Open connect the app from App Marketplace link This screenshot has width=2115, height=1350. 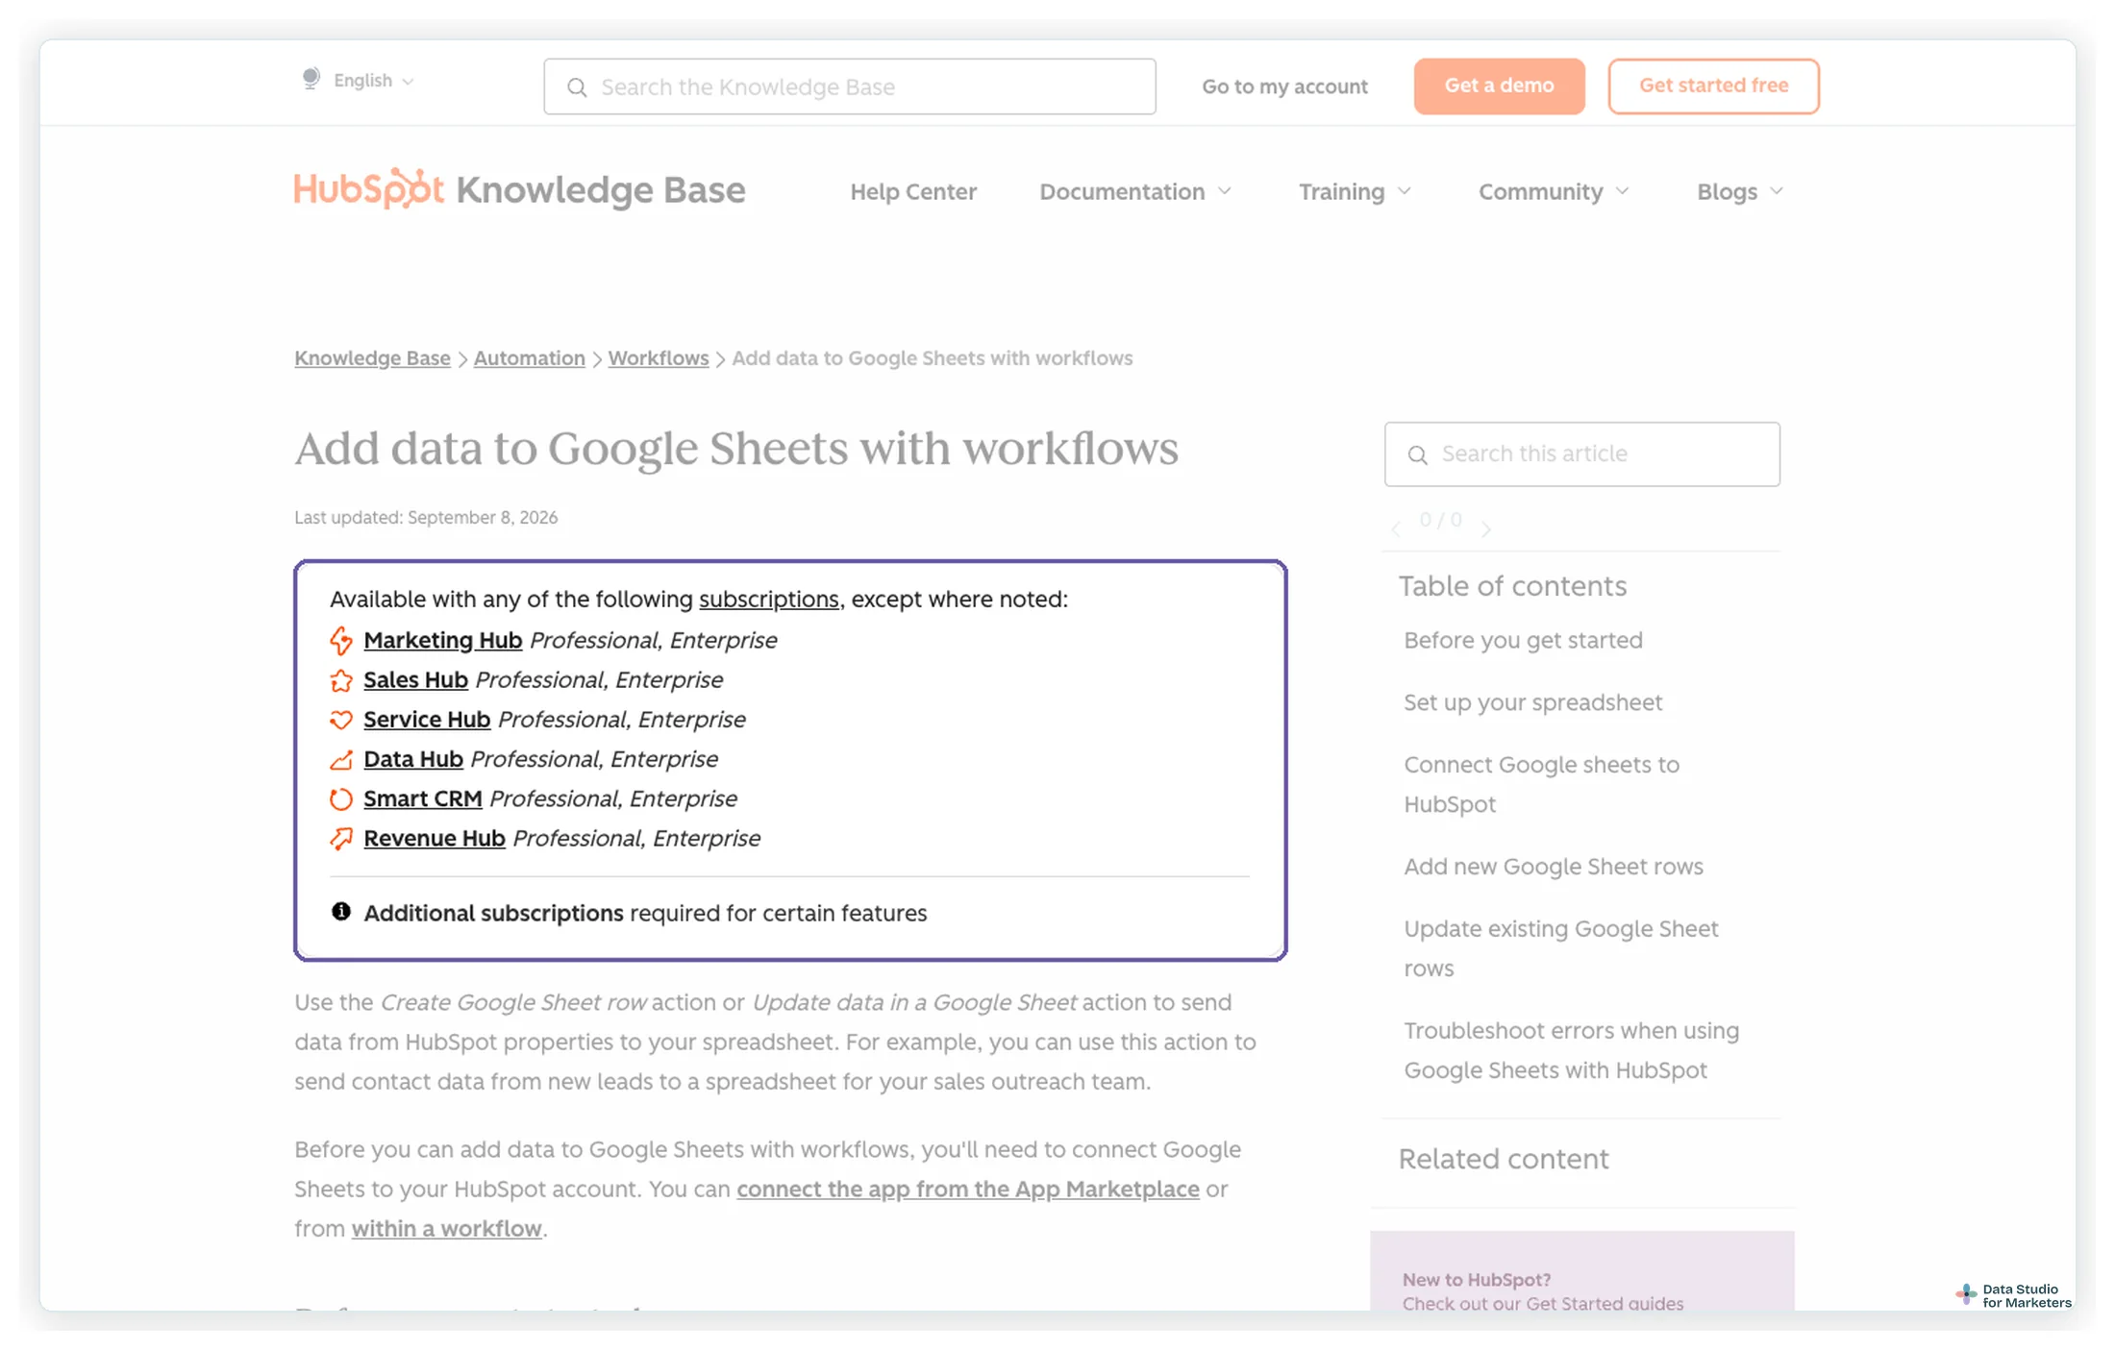[967, 1189]
